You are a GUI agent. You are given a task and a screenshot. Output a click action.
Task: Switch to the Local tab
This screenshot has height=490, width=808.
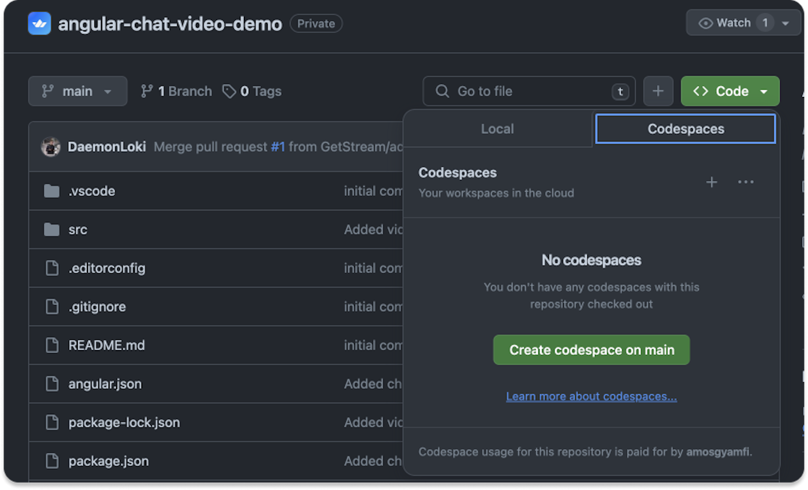coord(497,129)
